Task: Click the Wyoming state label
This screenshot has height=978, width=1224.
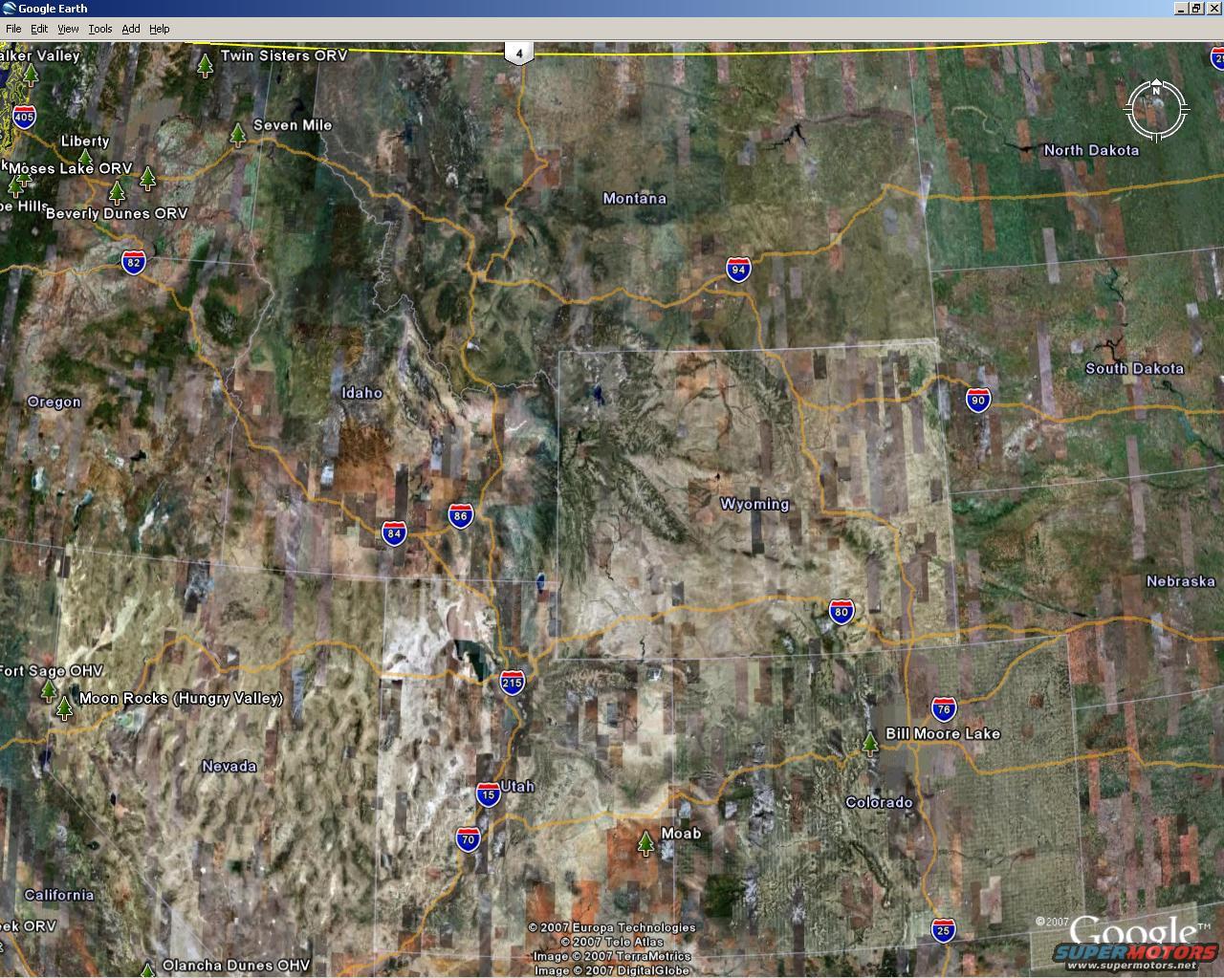Action: click(x=754, y=504)
